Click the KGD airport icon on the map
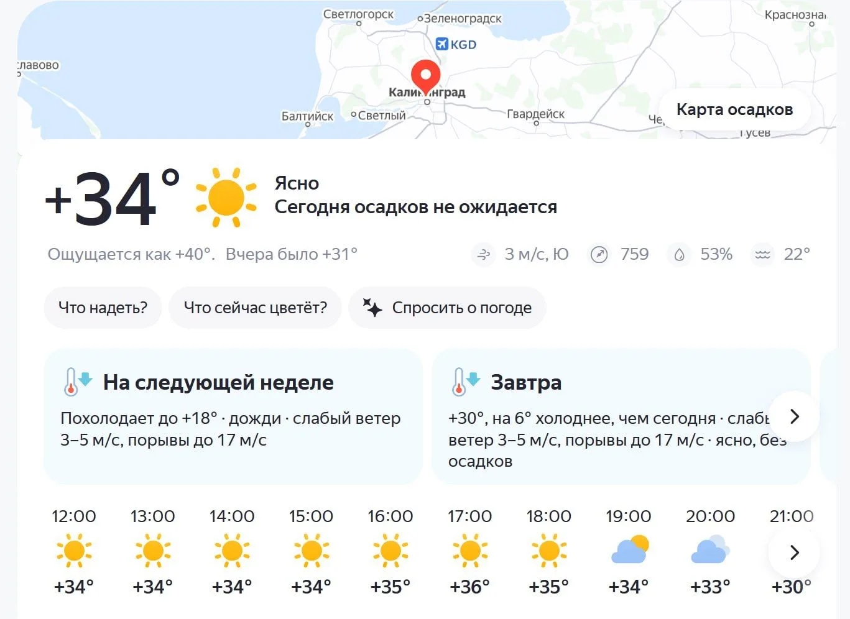This screenshot has height=619, width=850. 442,44
